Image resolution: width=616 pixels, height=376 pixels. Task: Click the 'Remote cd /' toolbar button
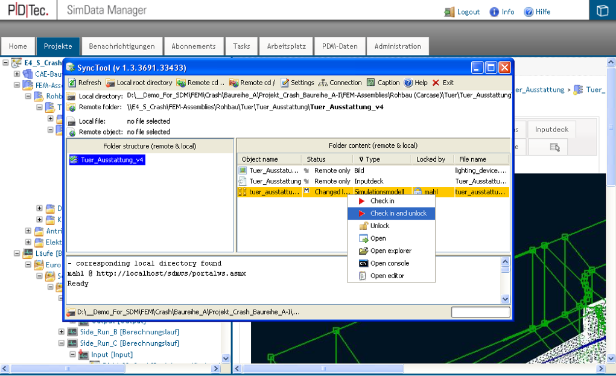(x=252, y=83)
